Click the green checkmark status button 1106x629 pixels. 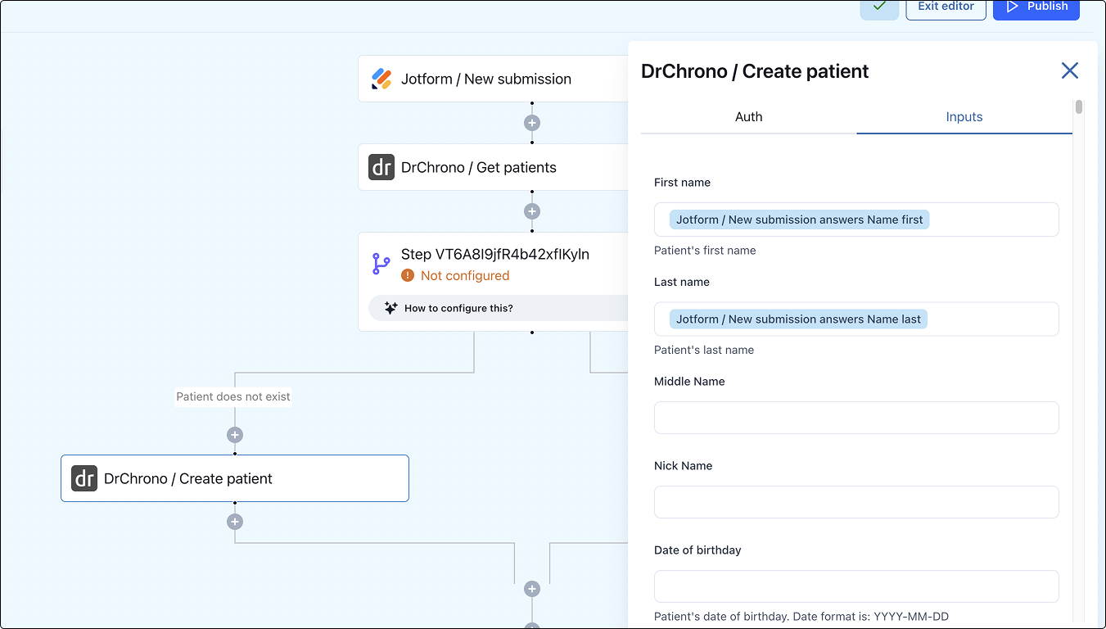pyautogui.click(x=879, y=7)
